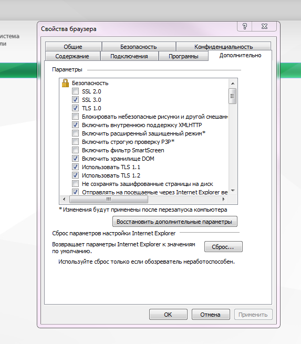Click the settings list scroll up arrow
This screenshot has height=344, width=301.
tap(233, 84)
